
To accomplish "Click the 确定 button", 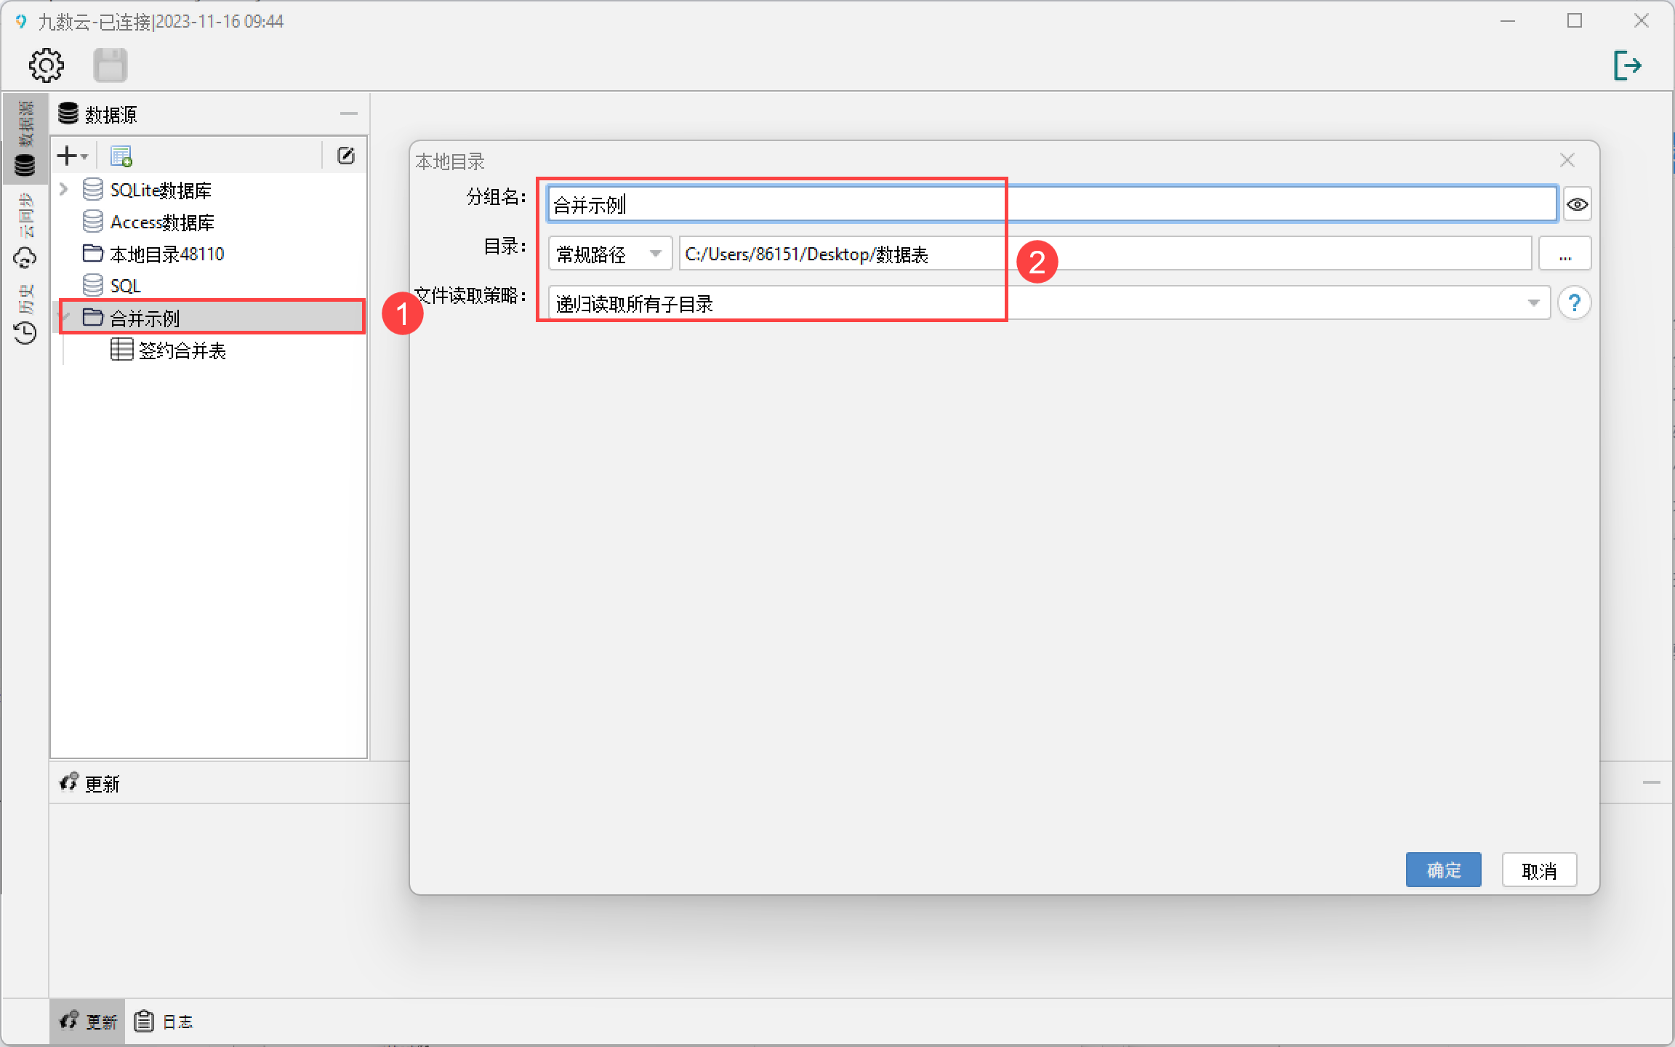I will (1442, 870).
